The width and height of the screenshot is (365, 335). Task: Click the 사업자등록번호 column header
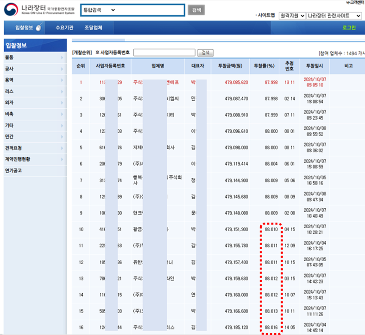pyautogui.click(x=110, y=66)
